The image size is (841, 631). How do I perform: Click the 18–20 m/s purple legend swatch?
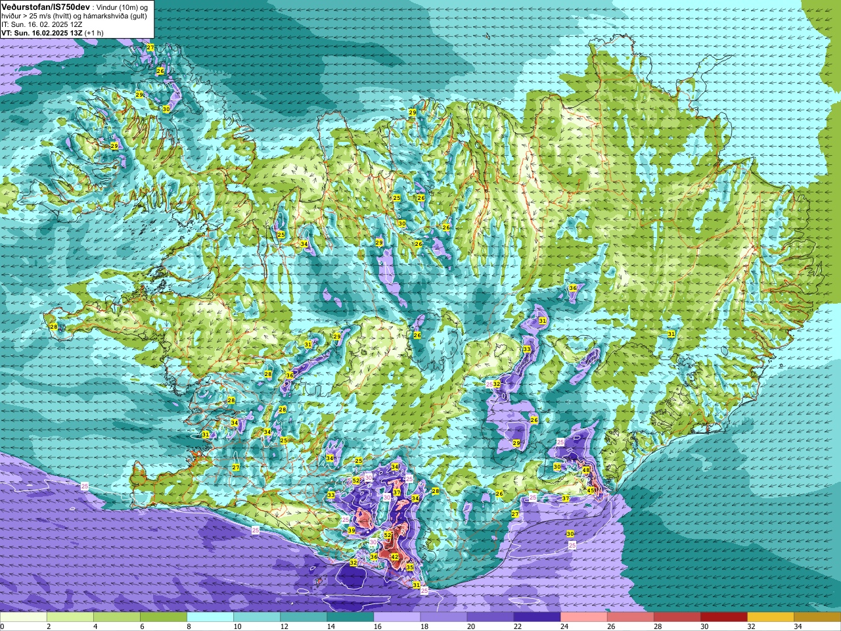click(443, 617)
